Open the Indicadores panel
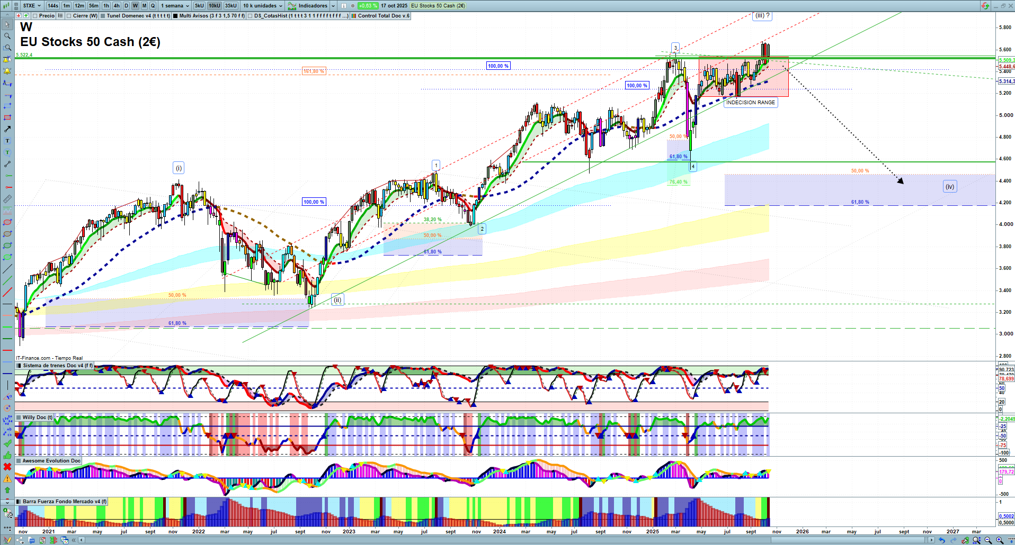 307,6
